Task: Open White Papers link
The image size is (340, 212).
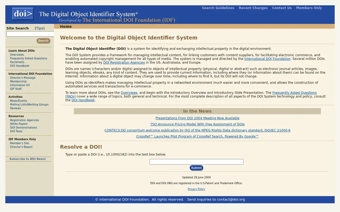Action: pyautogui.click(x=19, y=124)
